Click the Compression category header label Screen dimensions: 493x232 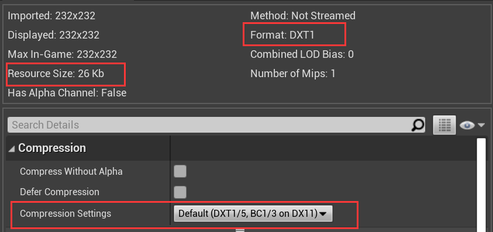pyautogui.click(x=52, y=148)
